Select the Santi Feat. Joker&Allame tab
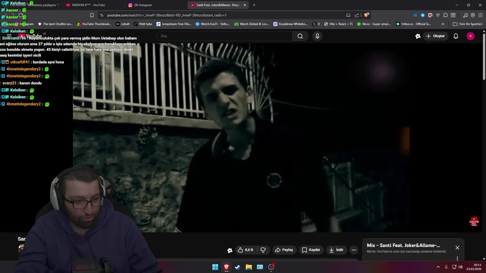The height and width of the screenshot is (273, 486). 218,5
